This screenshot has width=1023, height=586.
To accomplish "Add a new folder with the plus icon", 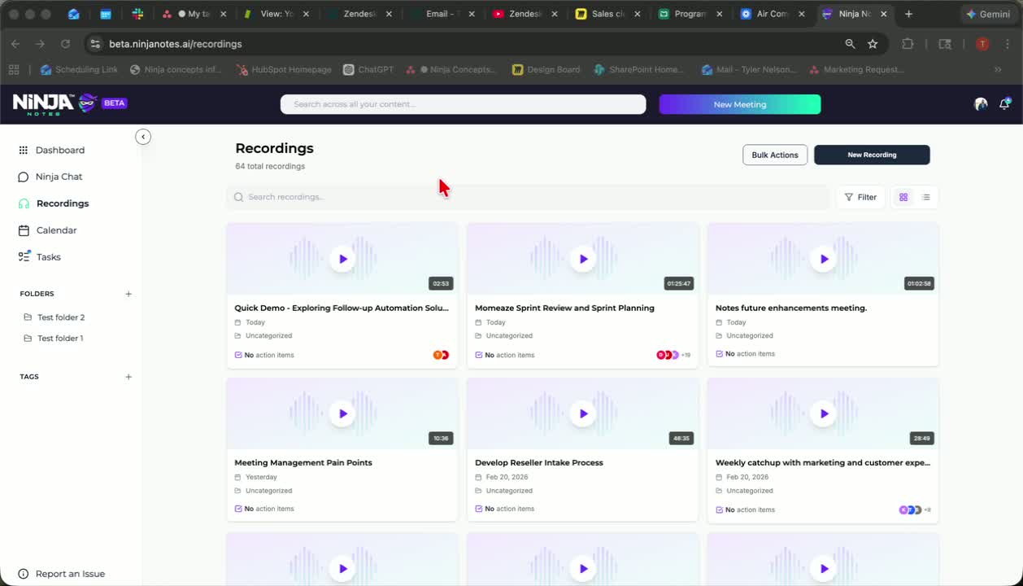I will [128, 294].
